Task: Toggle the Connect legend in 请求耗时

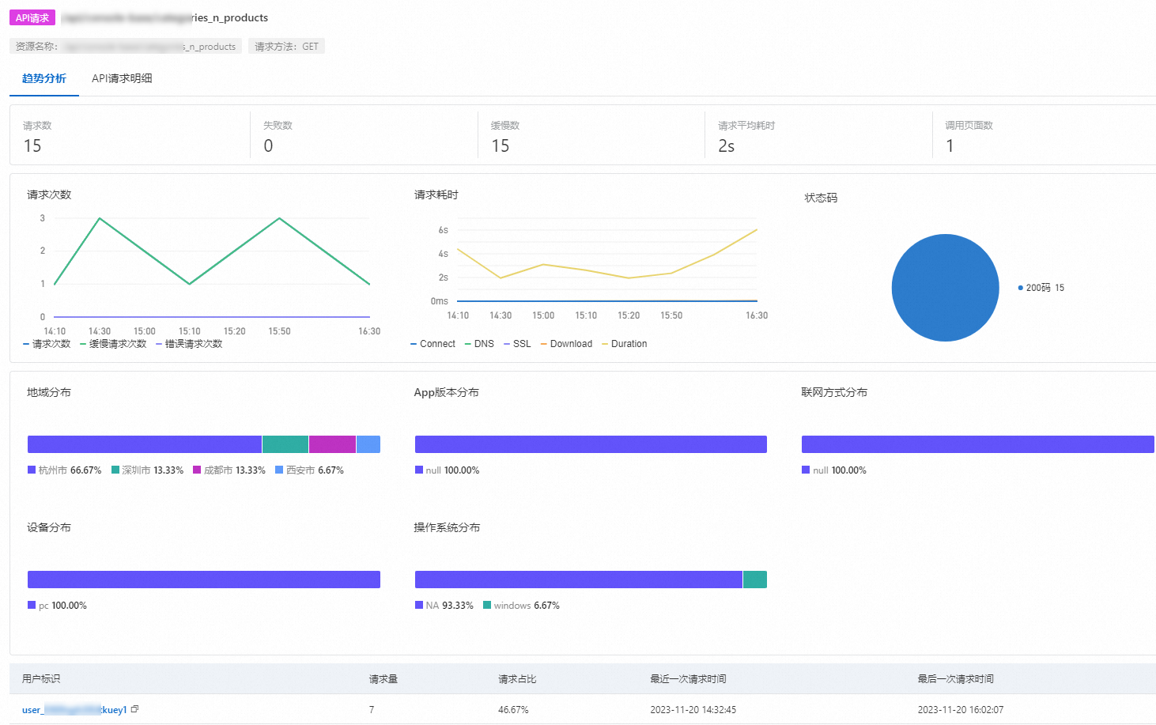Action: coord(433,344)
